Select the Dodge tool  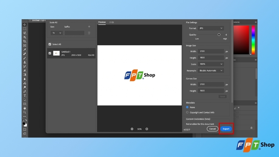point(24,87)
